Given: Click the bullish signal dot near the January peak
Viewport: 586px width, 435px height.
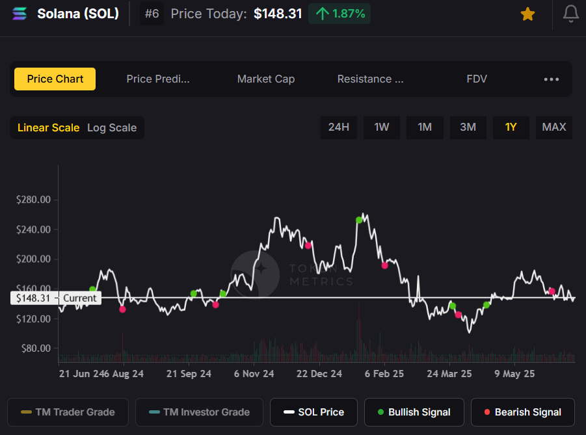Looking at the screenshot, I should click(359, 220).
